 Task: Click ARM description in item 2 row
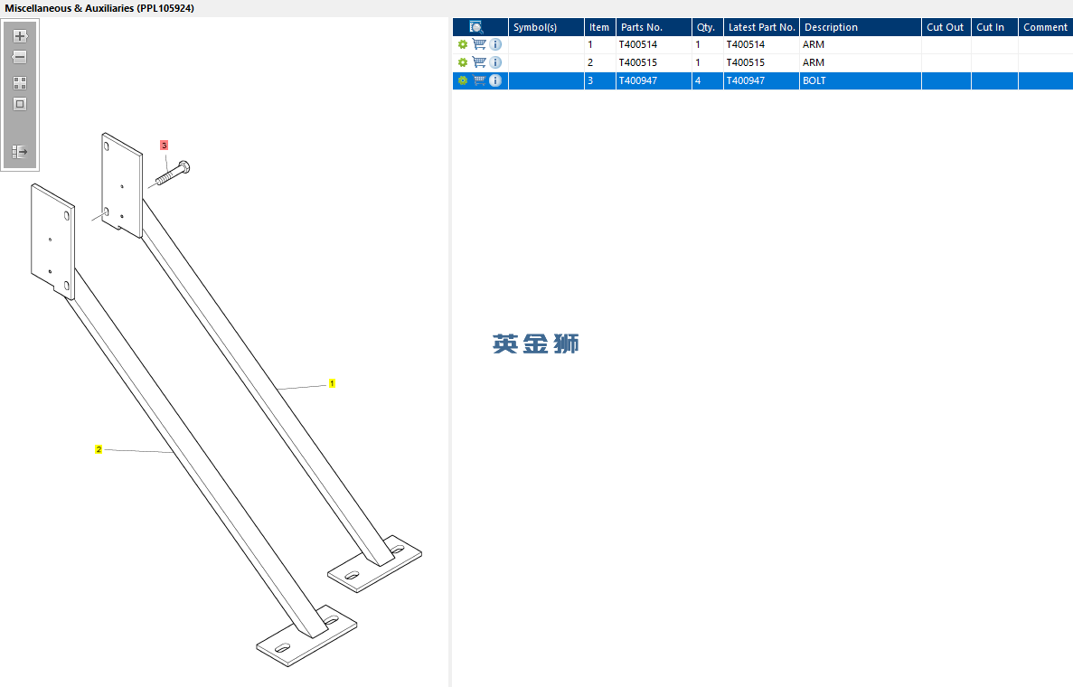point(861,62)
